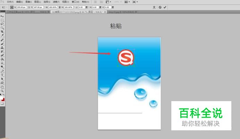
Task: Select the History Brush tool
Action: (2, 51)
